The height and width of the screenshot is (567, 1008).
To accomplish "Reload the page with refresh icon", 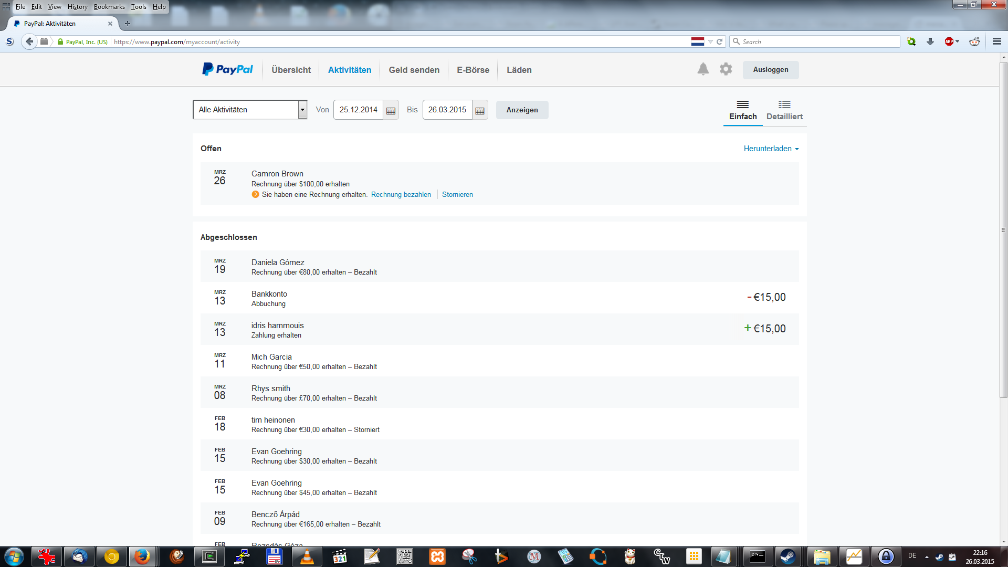I will (x=720, y=41).
